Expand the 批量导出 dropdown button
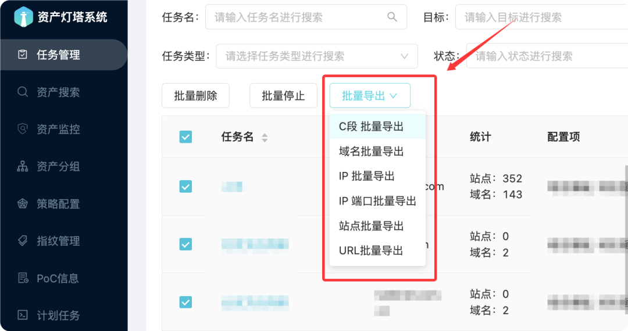Viewport: 628px width, 331px height. (x=370, y=96)
